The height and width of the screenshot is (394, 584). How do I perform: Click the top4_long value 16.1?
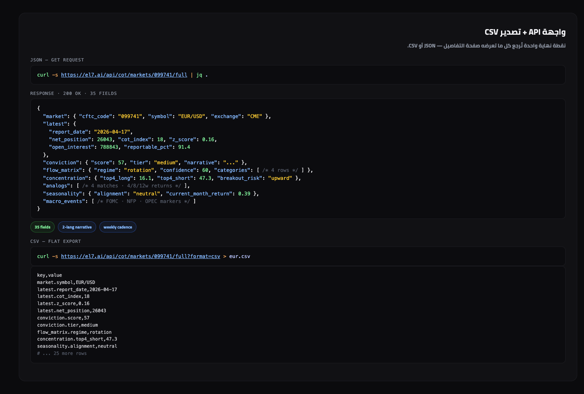click(x=145, y=178)
